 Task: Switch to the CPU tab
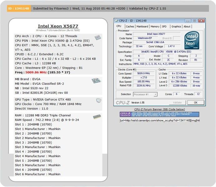119,26
